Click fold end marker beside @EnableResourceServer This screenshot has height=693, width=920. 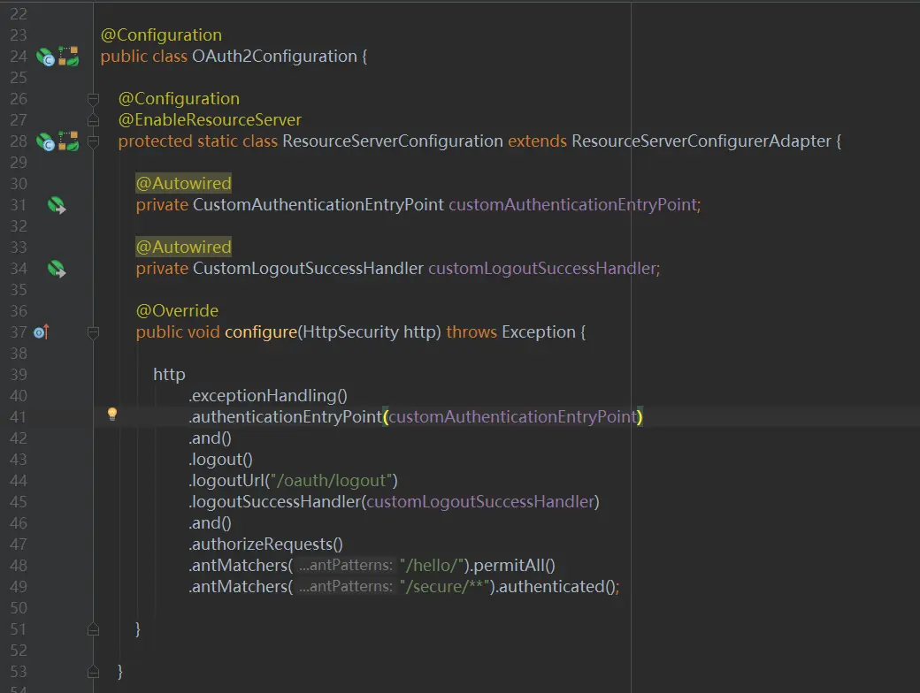point(93,120)
